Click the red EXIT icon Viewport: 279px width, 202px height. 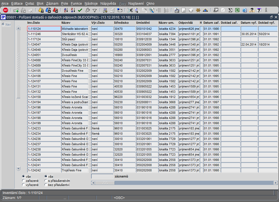(x=6, y=10)
